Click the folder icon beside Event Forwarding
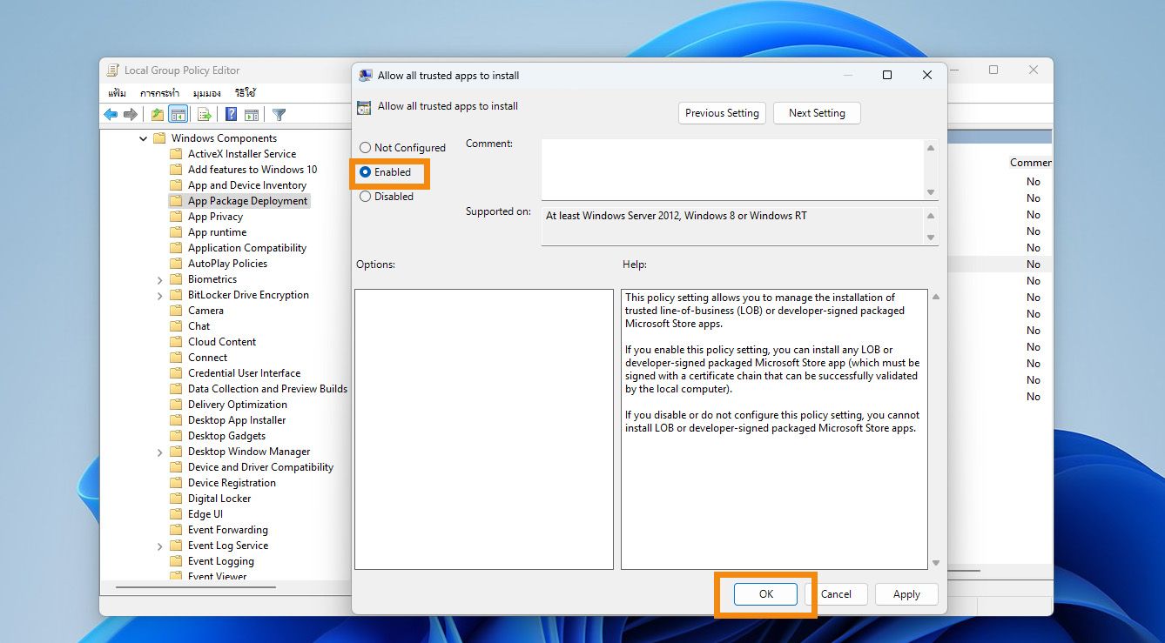The image size is (1165, 643). coord(176,530)
